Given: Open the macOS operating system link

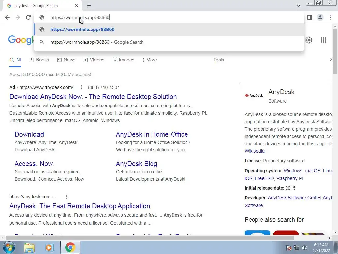Looking at the screenshot, I should 313,171.
